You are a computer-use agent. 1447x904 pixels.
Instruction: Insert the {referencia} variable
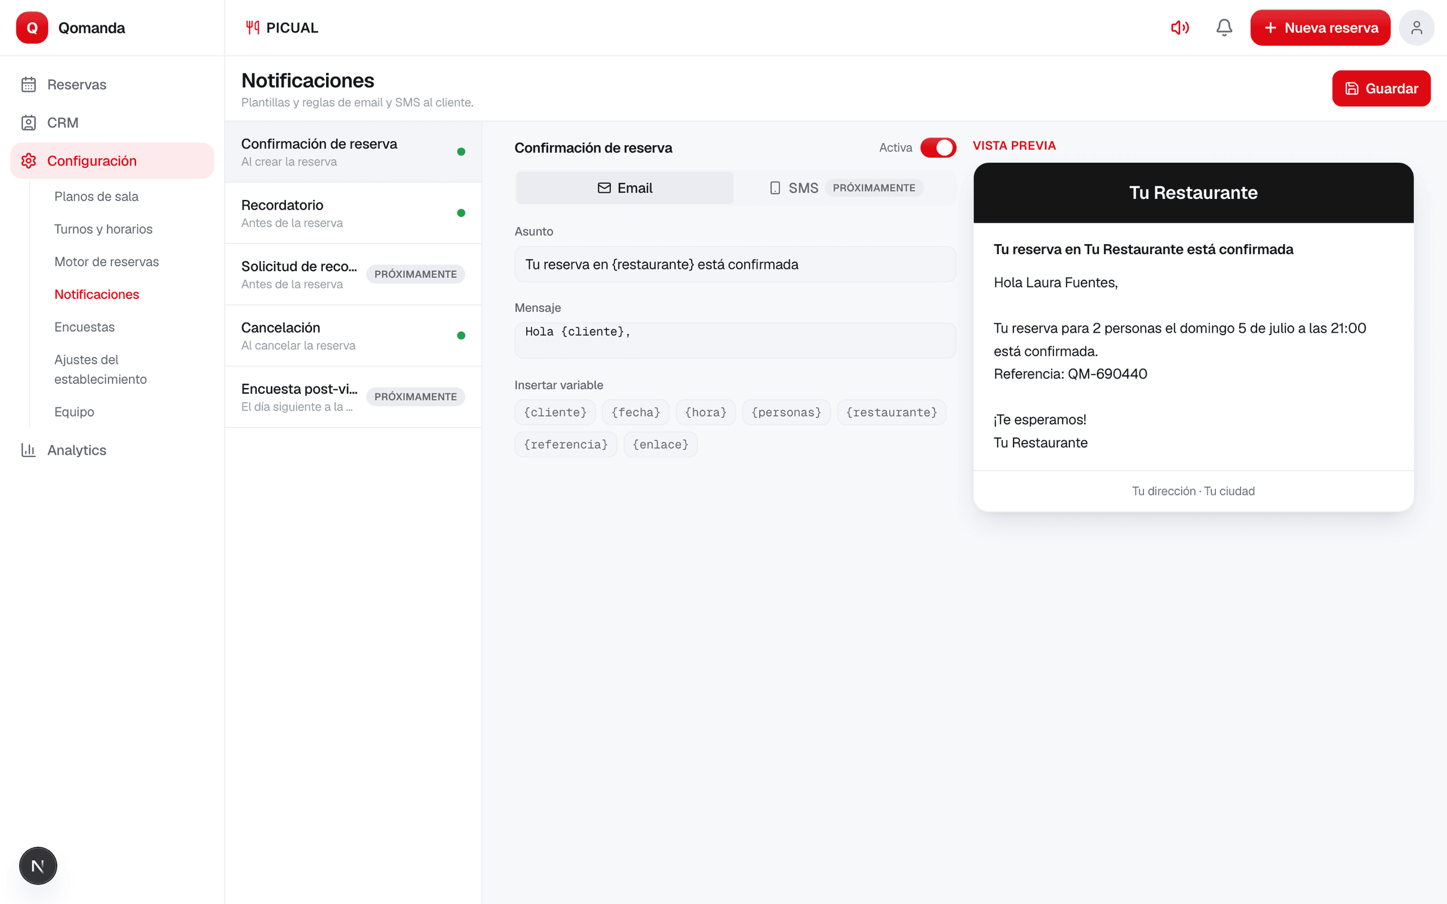click(x=566, y=444)
